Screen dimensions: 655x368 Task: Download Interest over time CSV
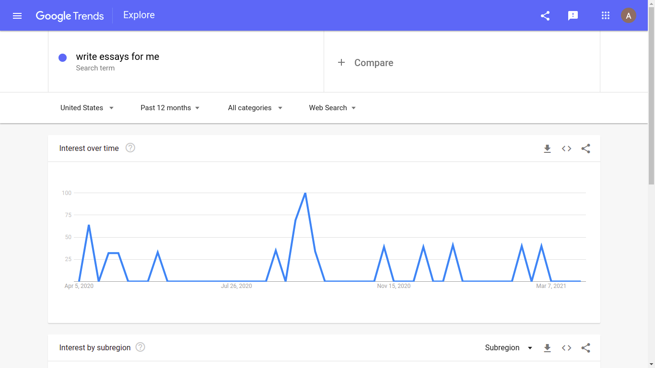click(x=547, y=149)
